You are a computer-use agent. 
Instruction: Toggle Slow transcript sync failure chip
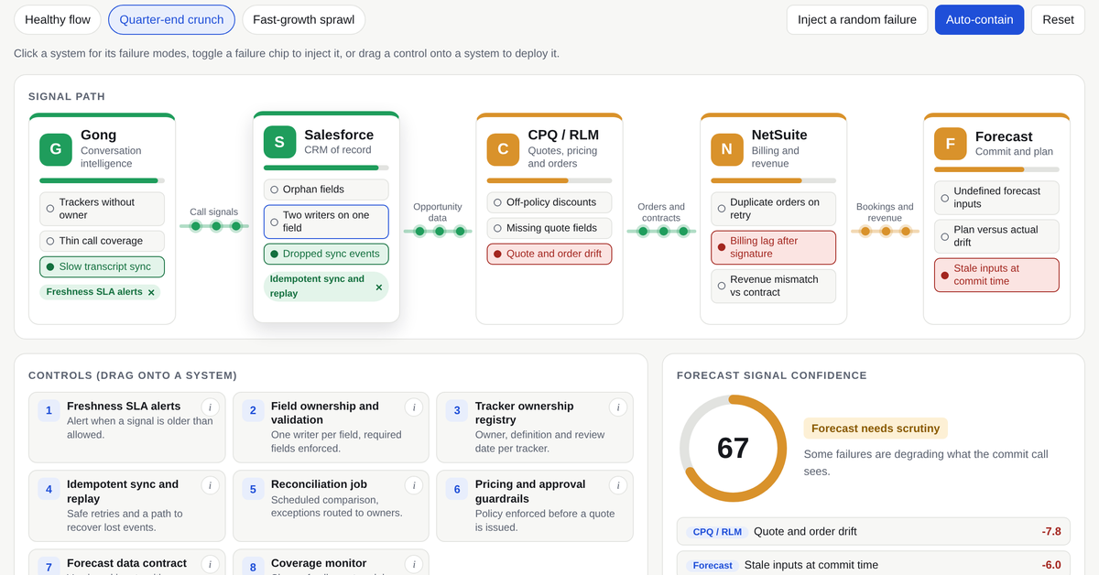102,266
